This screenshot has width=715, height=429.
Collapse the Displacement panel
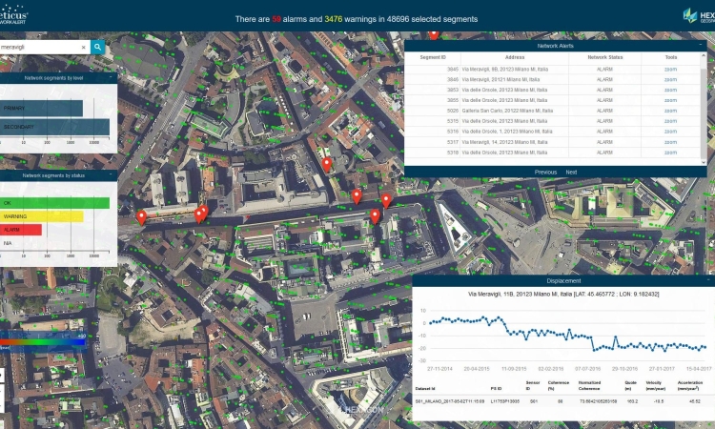pyautogui.click(x=708, y=280)
